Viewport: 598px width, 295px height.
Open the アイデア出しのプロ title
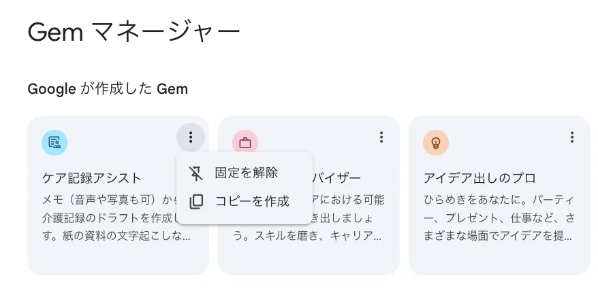(479, 178)
